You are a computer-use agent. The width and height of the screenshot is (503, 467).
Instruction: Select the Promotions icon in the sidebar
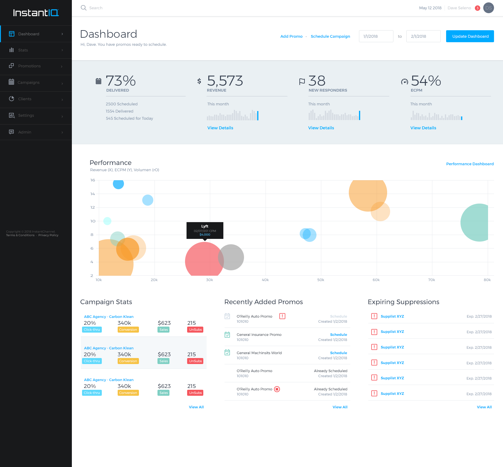[12, 66]
